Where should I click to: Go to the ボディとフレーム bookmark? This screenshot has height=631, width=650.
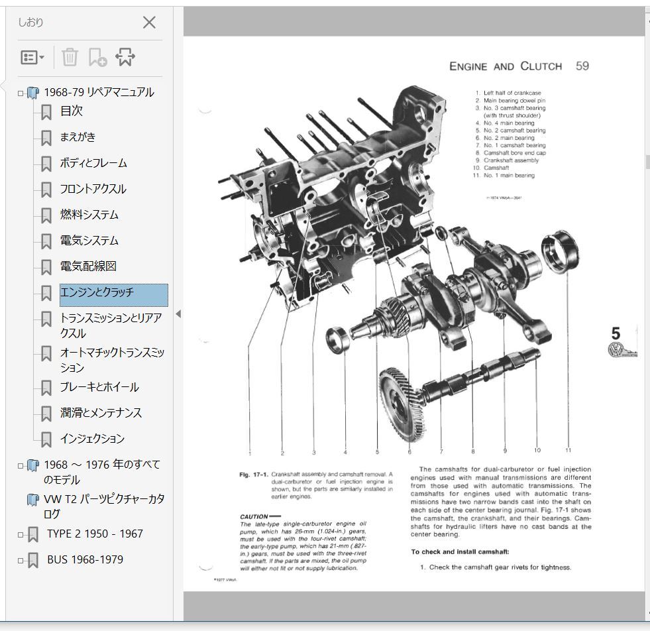pos(93,163)
